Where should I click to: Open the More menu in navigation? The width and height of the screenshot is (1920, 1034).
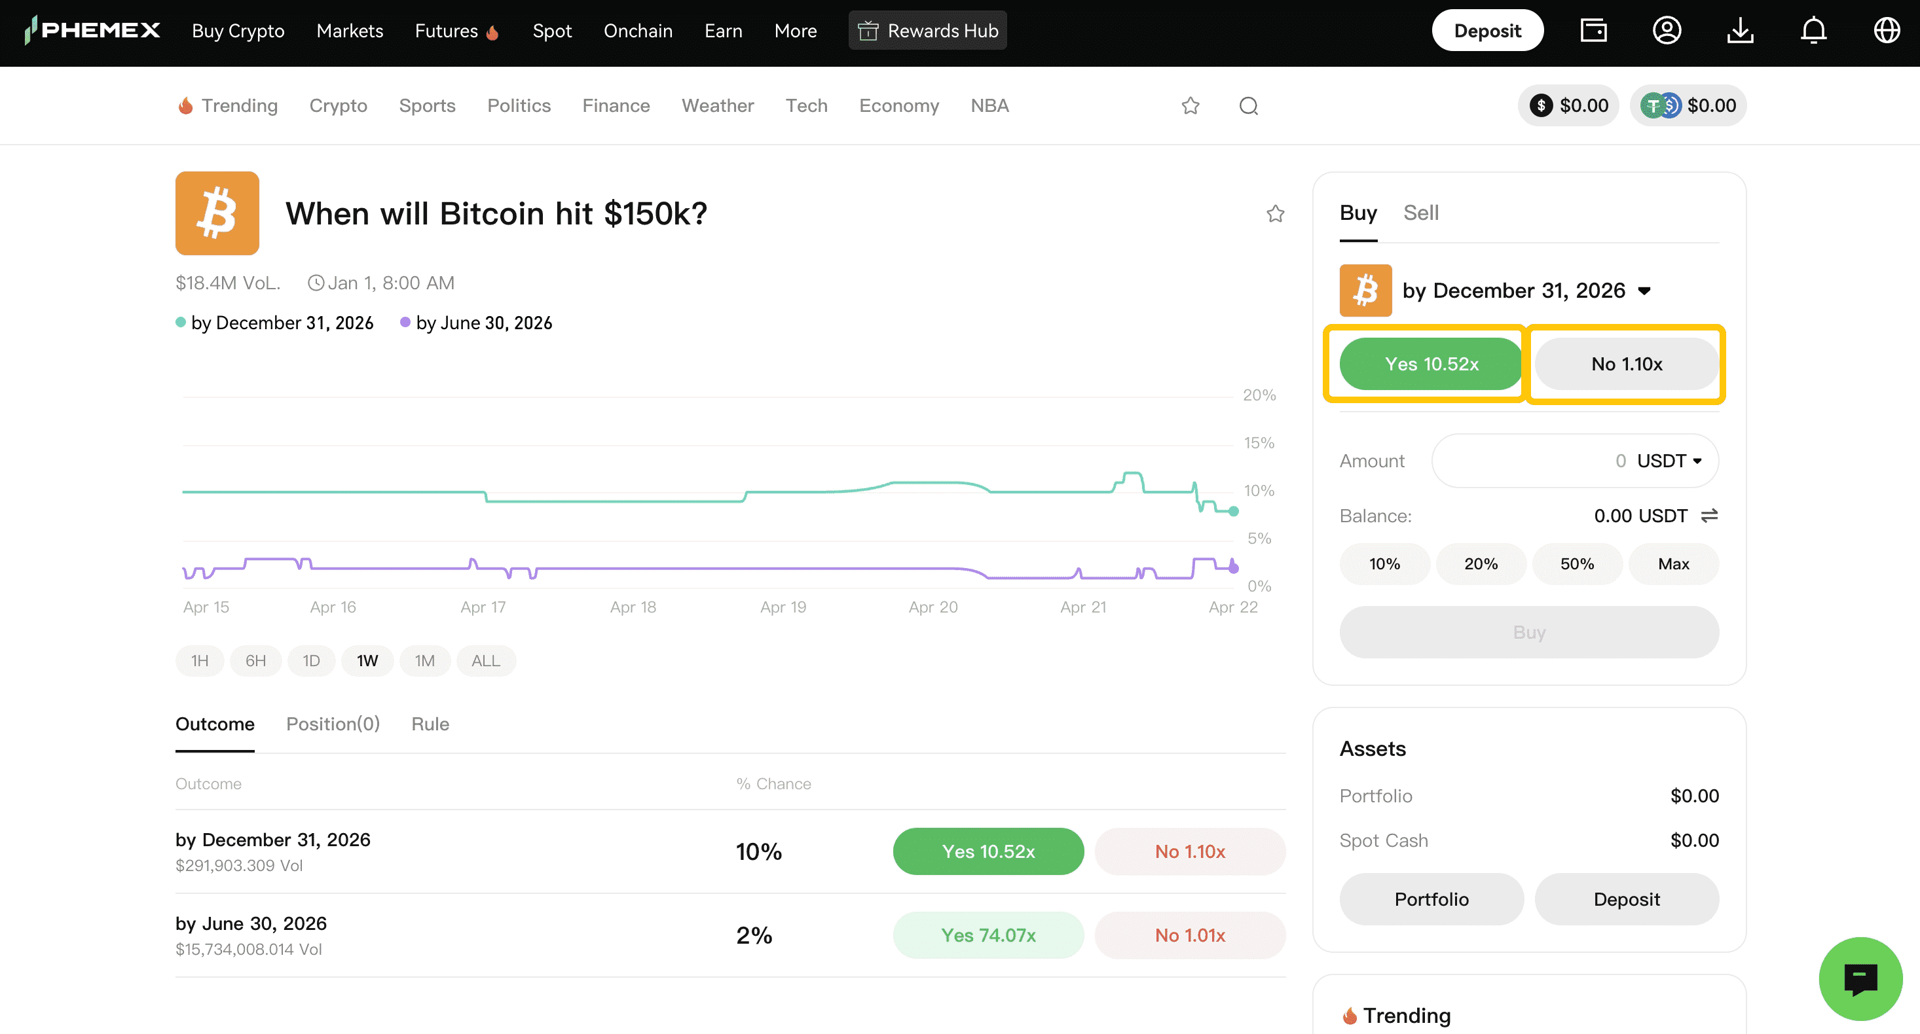pos(795,31)
